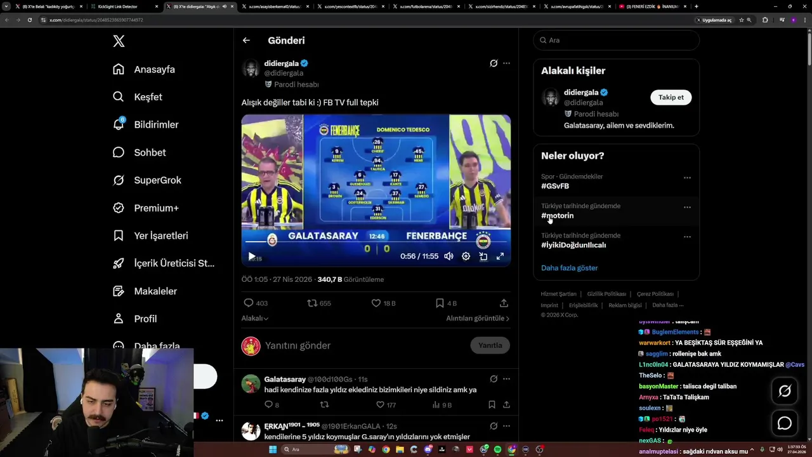Play the FB TV video
812x457 pixels.
[x=251, y=256]
